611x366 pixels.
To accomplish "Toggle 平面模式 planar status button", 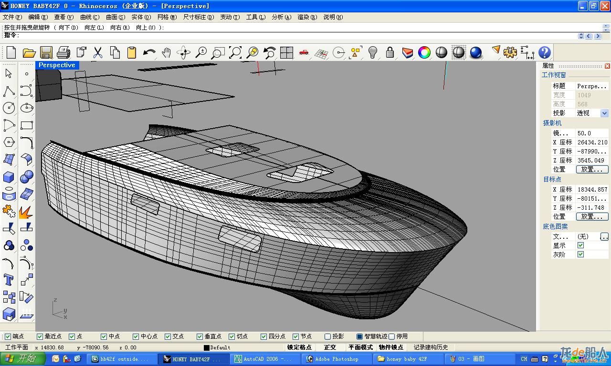I will tap(360, 347).
